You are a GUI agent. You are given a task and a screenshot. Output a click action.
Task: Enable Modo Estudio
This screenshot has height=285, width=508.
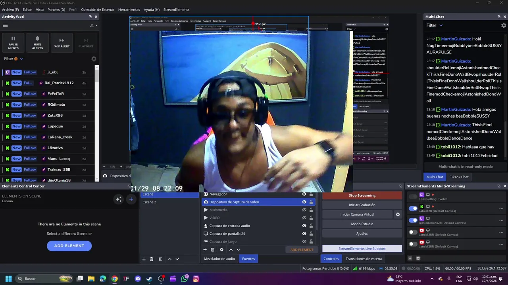pos(362,224)
